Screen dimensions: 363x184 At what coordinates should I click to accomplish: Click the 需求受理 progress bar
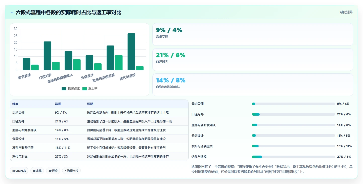coord(293,104)
